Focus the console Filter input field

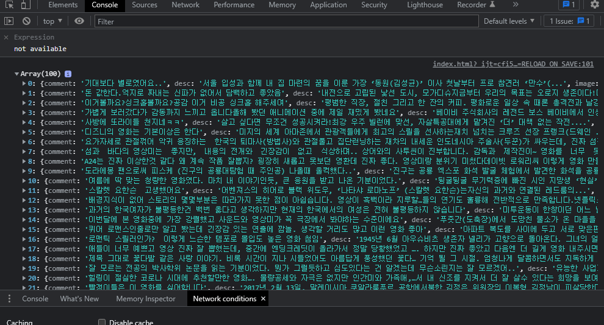(x=287, y=21)
